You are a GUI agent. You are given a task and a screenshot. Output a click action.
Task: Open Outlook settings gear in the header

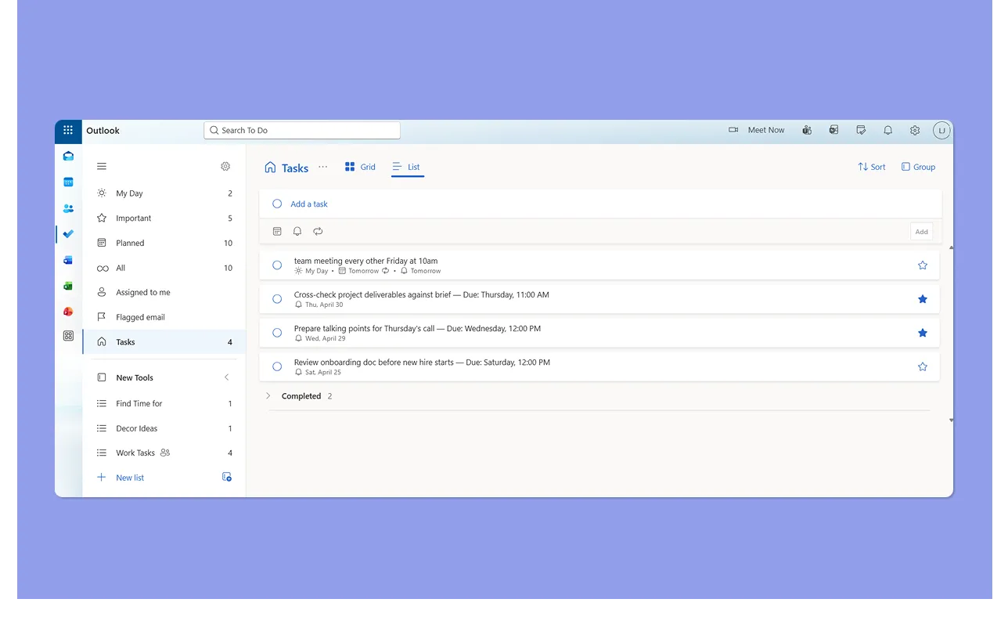pos(915,131)
